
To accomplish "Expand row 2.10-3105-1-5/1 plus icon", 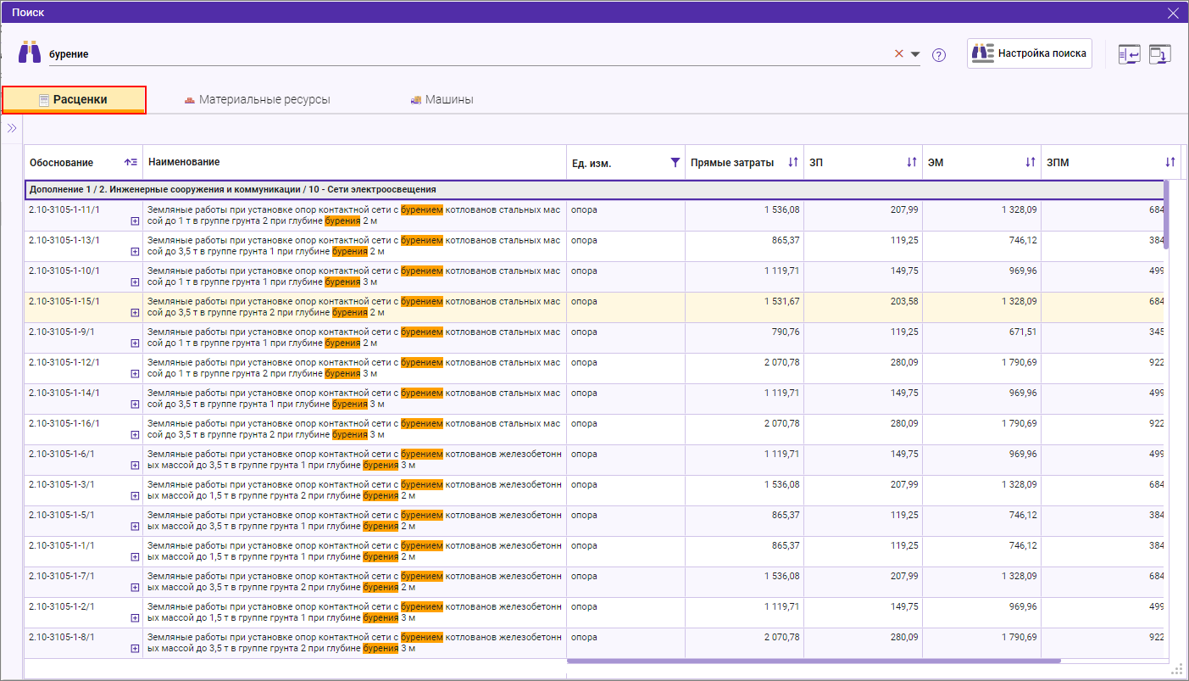I will coord(135,527).
